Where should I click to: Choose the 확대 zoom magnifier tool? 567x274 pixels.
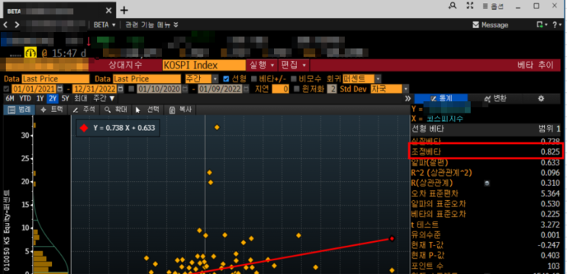pyautogui.click(x=116, y=110)
